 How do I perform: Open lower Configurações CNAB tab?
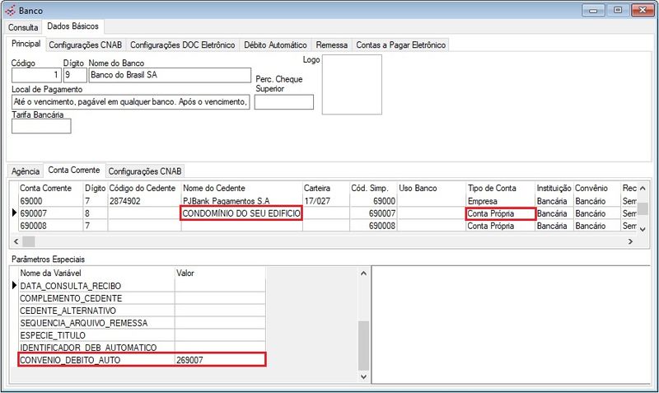(145, 171)
